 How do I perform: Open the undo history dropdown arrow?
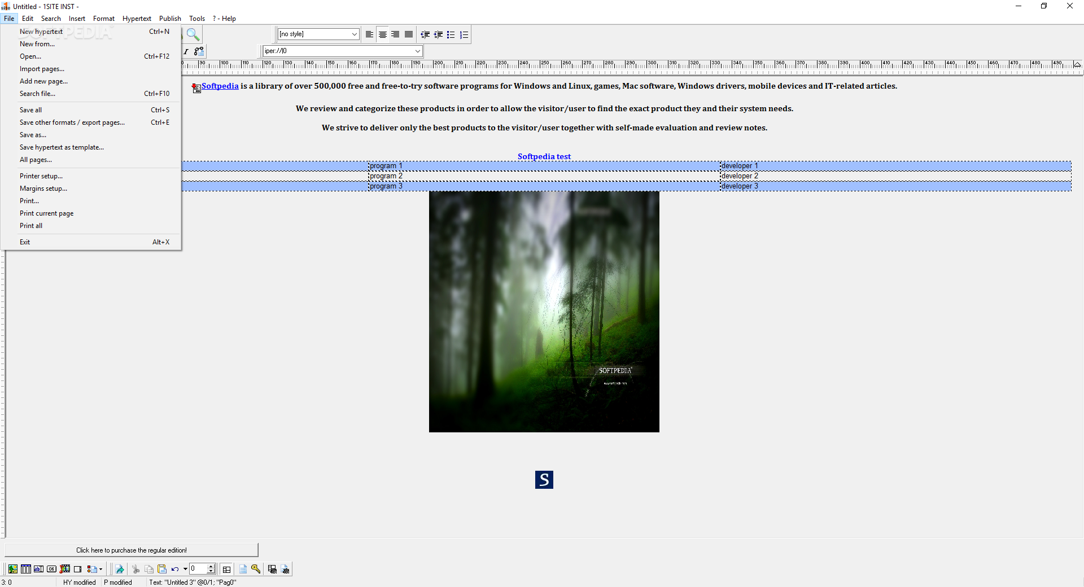[x=185, y=569]
